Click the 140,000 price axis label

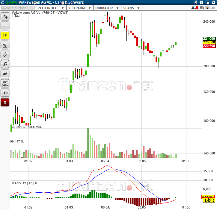(x=209, y=153)
